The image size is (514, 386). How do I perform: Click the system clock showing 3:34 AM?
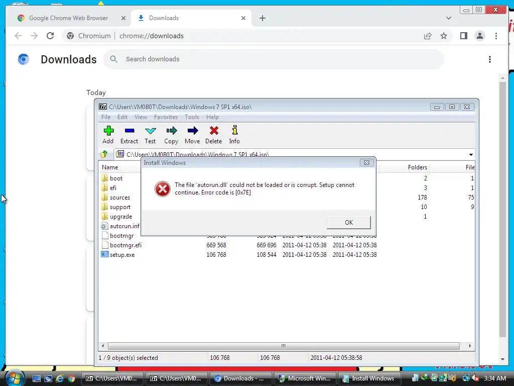(x=494, y=378)
